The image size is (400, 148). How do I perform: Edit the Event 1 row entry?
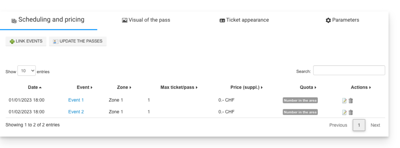tap(344, 101)
